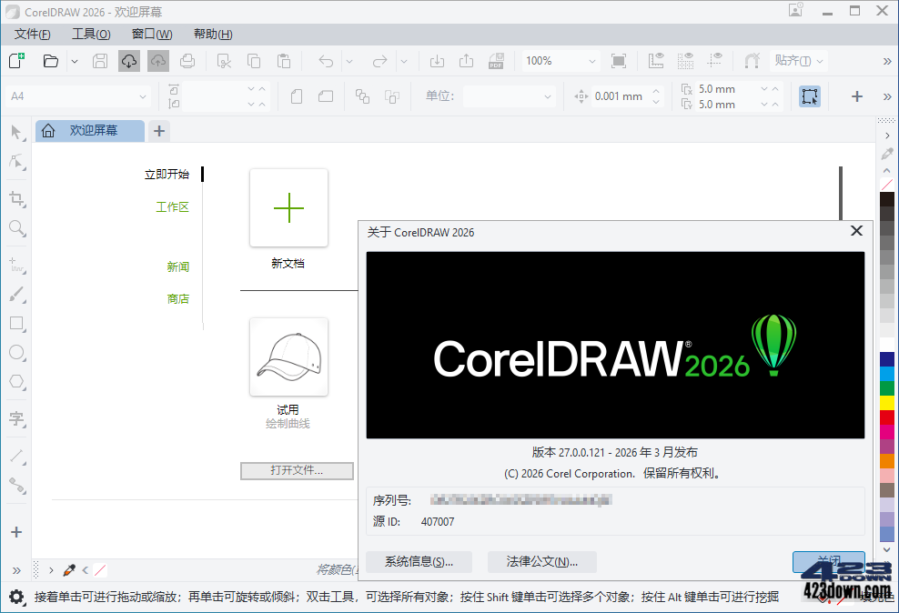Select the Ellipse tool
The height and width of the screenshot is (613, 899).
coord(16,353)
